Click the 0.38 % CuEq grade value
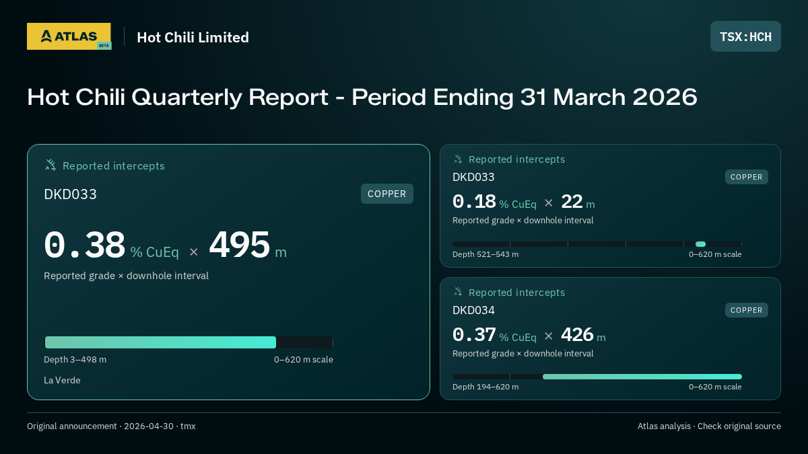Image resolution: width=808 pixels, height=454 pixels. [111, 245]
